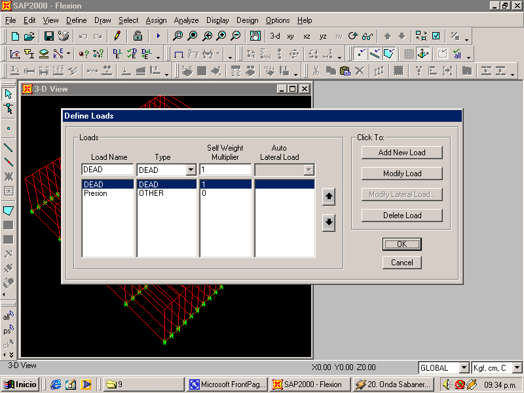Open the load Type dropdown
This screenshot has width=524, height=393.
pos(191,170)
